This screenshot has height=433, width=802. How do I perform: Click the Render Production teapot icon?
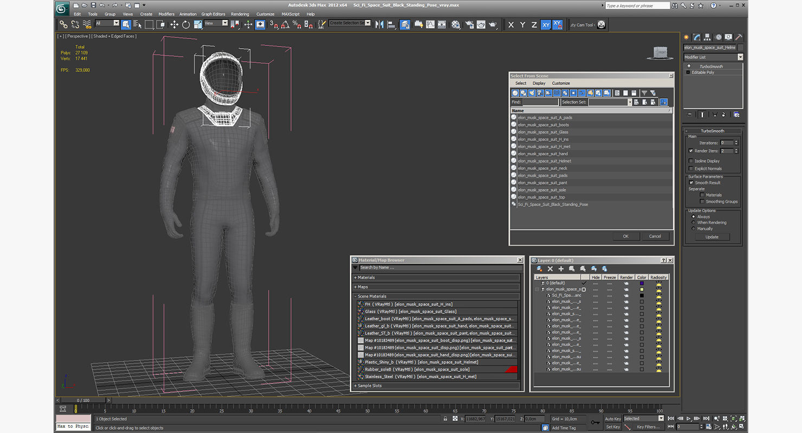pos(493,24)
